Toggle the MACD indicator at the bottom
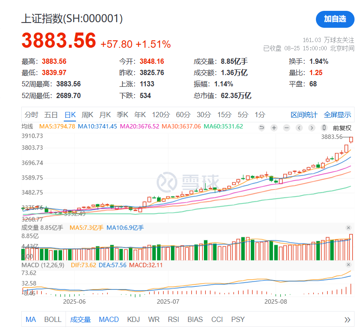This screenshot has height=328, width=358. [108, 319]
